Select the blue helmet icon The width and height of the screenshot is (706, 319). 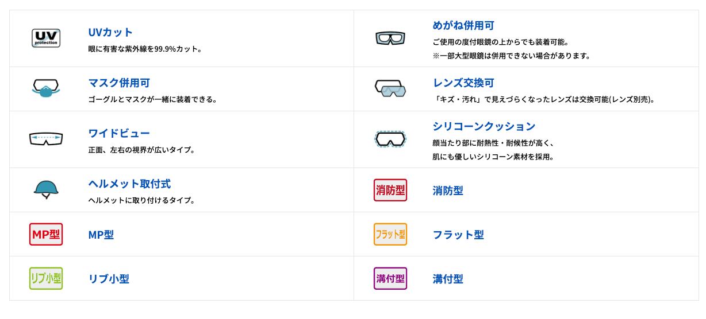click(x=46, y=190)
